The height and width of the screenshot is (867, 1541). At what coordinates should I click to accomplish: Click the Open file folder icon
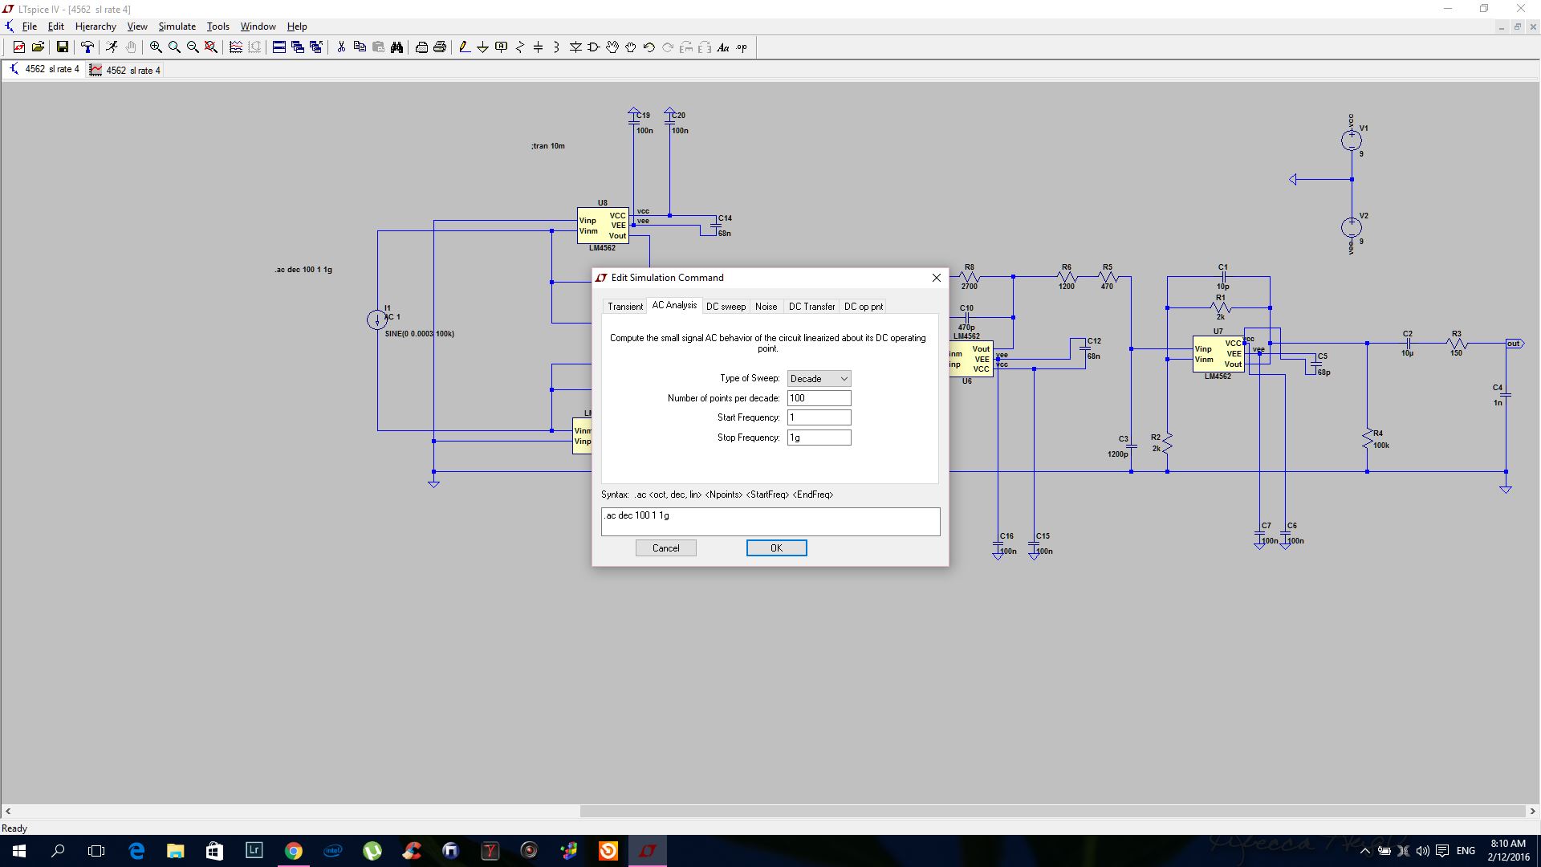point(38,47)
